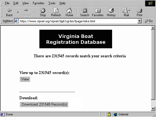Click the 'Download:' heading text
156x117 pixels.
click(x=29, y=98)
